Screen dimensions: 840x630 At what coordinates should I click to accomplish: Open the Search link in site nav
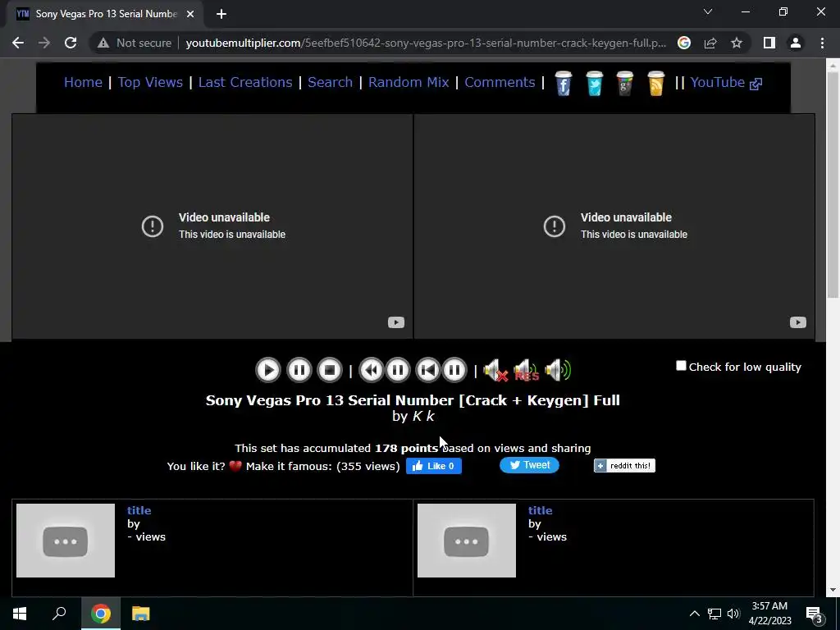pos(330,83)
